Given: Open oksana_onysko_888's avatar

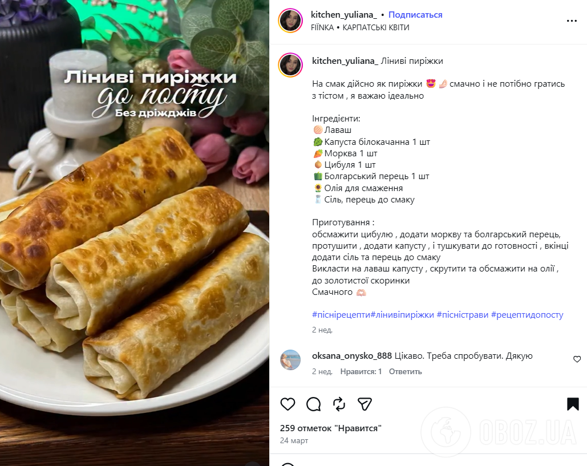Looking at the screenshot, I should point(290,360).
